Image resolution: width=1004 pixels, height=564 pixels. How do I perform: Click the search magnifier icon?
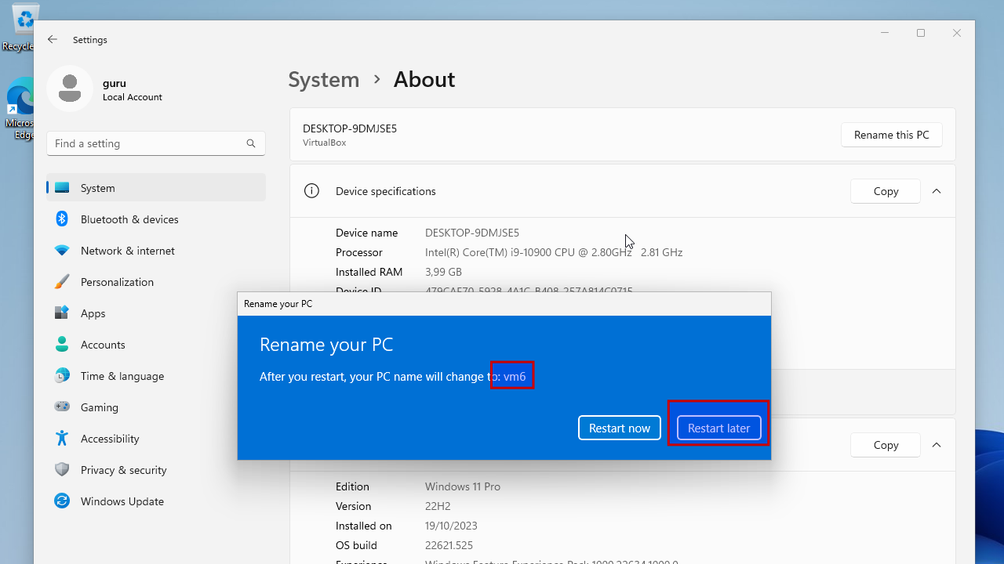click(251, 143)
